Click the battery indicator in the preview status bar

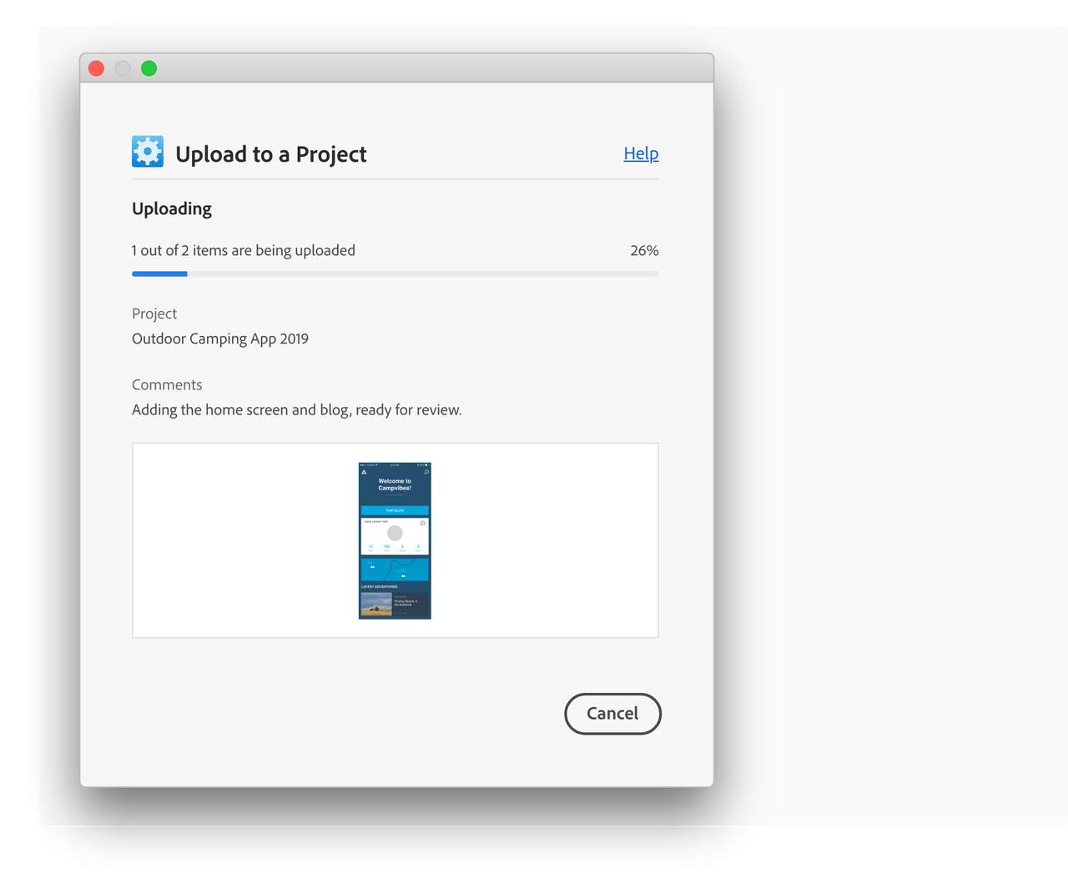[427, 464]
